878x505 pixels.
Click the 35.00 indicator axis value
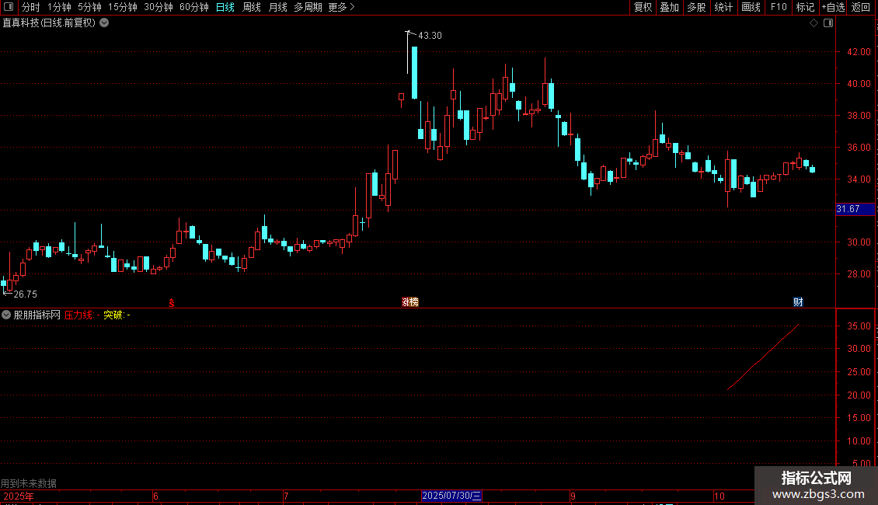coord(859,326)
